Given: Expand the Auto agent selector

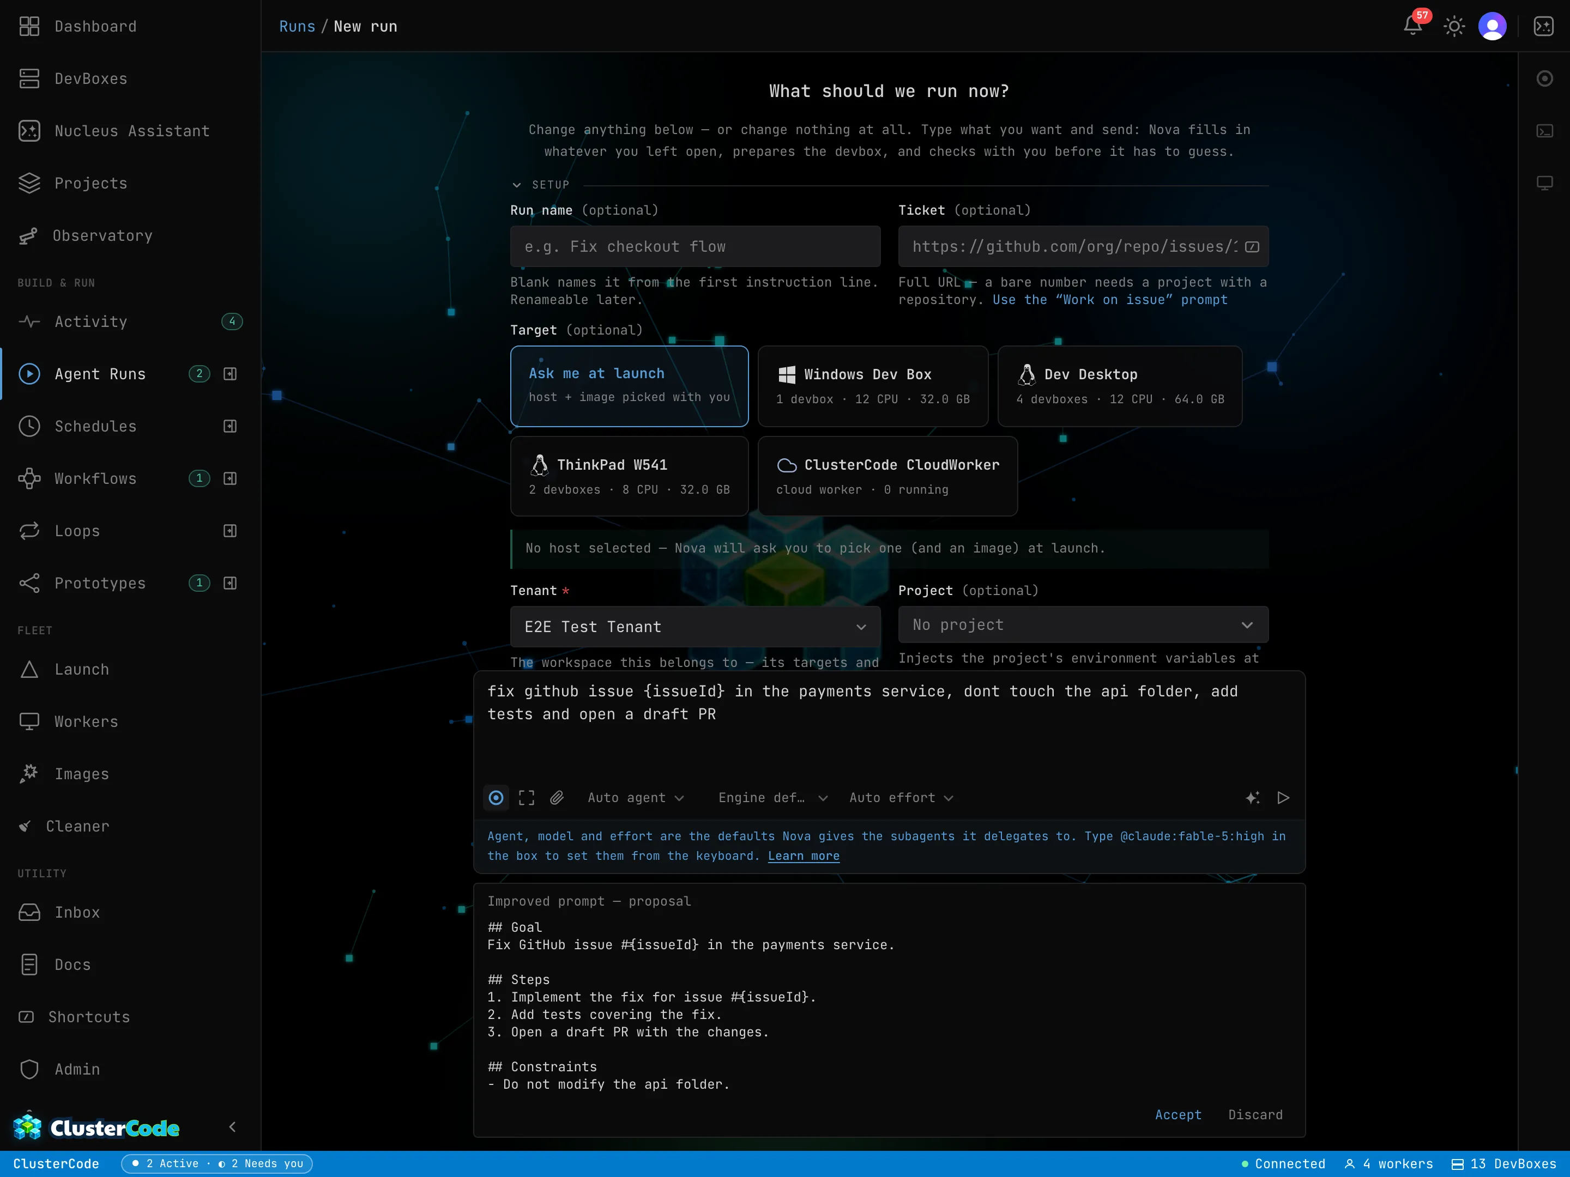Looking at the screenshot, I should [635, 797].
